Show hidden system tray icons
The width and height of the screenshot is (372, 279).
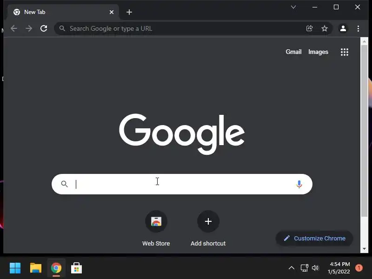[292, 268]
